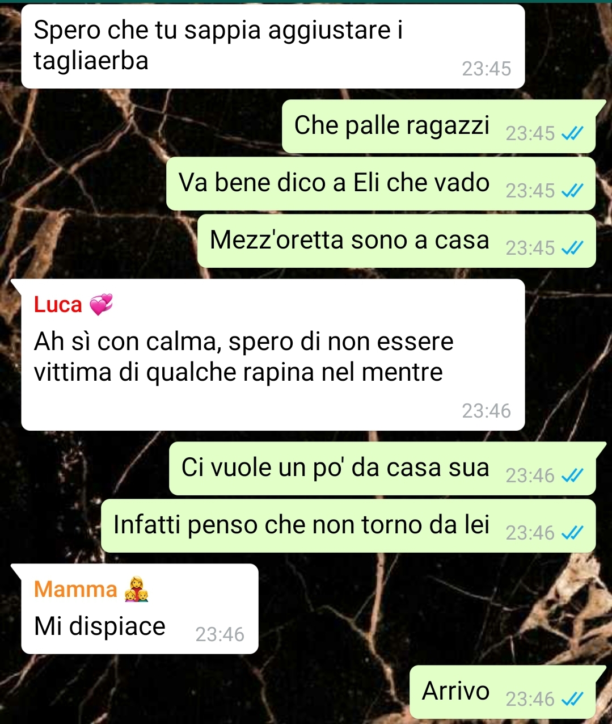Image resolution: width=612 pixels, height=724 pixels.
Task: Select 'Va bene dico a Eli che vado' bubble
Action: pyautogui.click(x=381, y=183)
